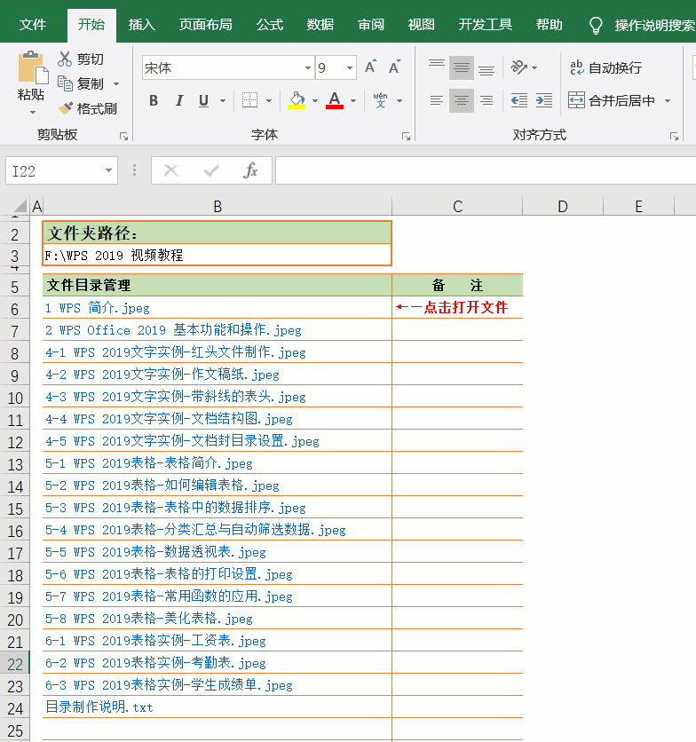
Task: Decrease indent icon
Action: click(x=519, y=100)
